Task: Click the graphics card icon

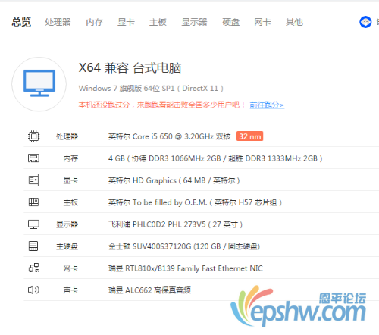Action: [x=33, y=180]
